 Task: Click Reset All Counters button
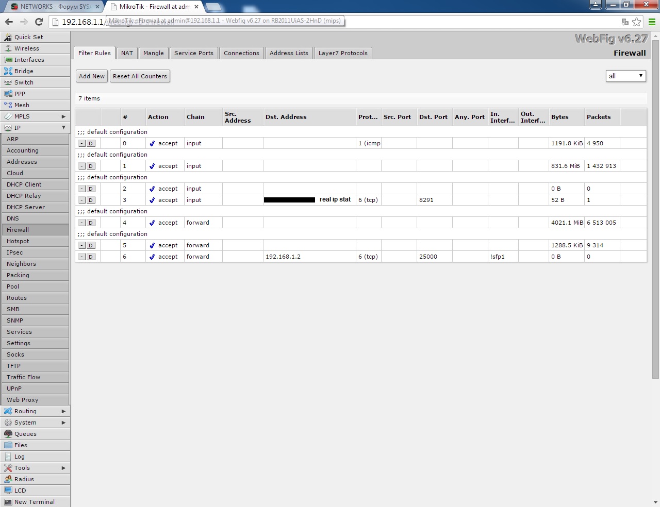pyautogui.click(x=140, y=76)
